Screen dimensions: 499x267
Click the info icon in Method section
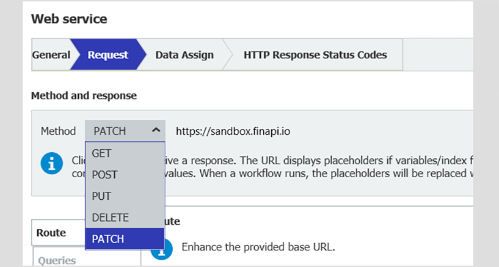pyautogui.click(x=52, y=163)
